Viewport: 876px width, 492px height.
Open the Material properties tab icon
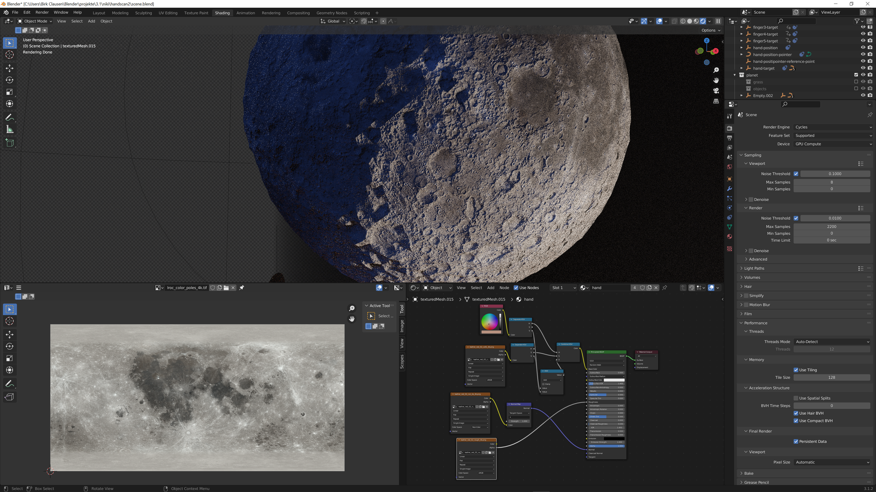tap(730, 237)
